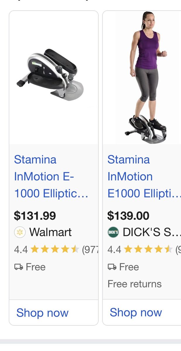Open Stamina InMotion E1000 title in DICK'S card
The image size is (181, 351).
point(144,176)
